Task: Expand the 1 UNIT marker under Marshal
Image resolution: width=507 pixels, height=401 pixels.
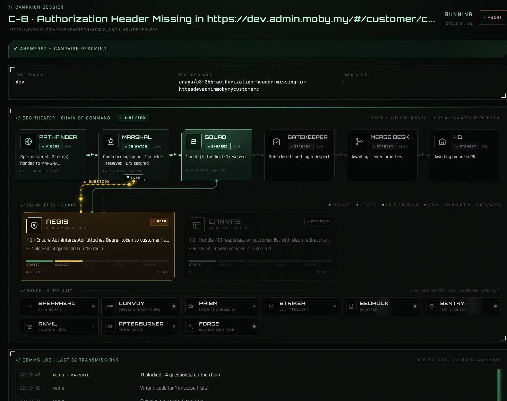Action: click(x=134, y=178)
